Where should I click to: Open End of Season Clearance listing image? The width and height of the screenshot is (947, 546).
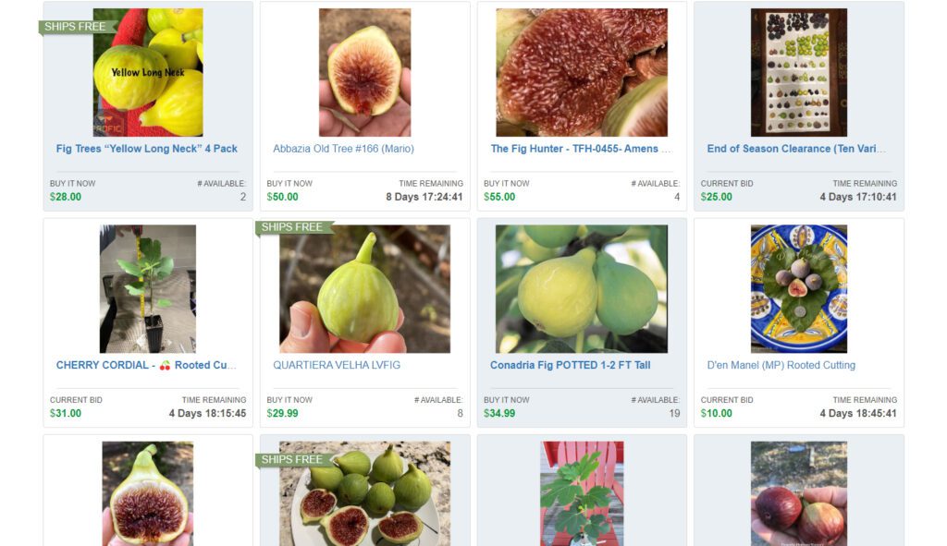[798, 72]
